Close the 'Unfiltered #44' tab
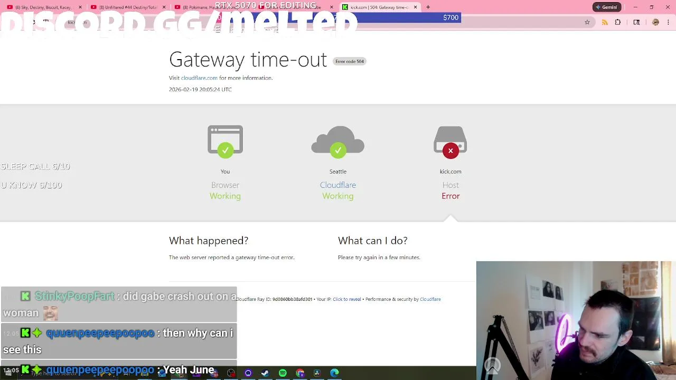Image resolution: width=676 pixels, height=380 pixels. click(164, 7)
